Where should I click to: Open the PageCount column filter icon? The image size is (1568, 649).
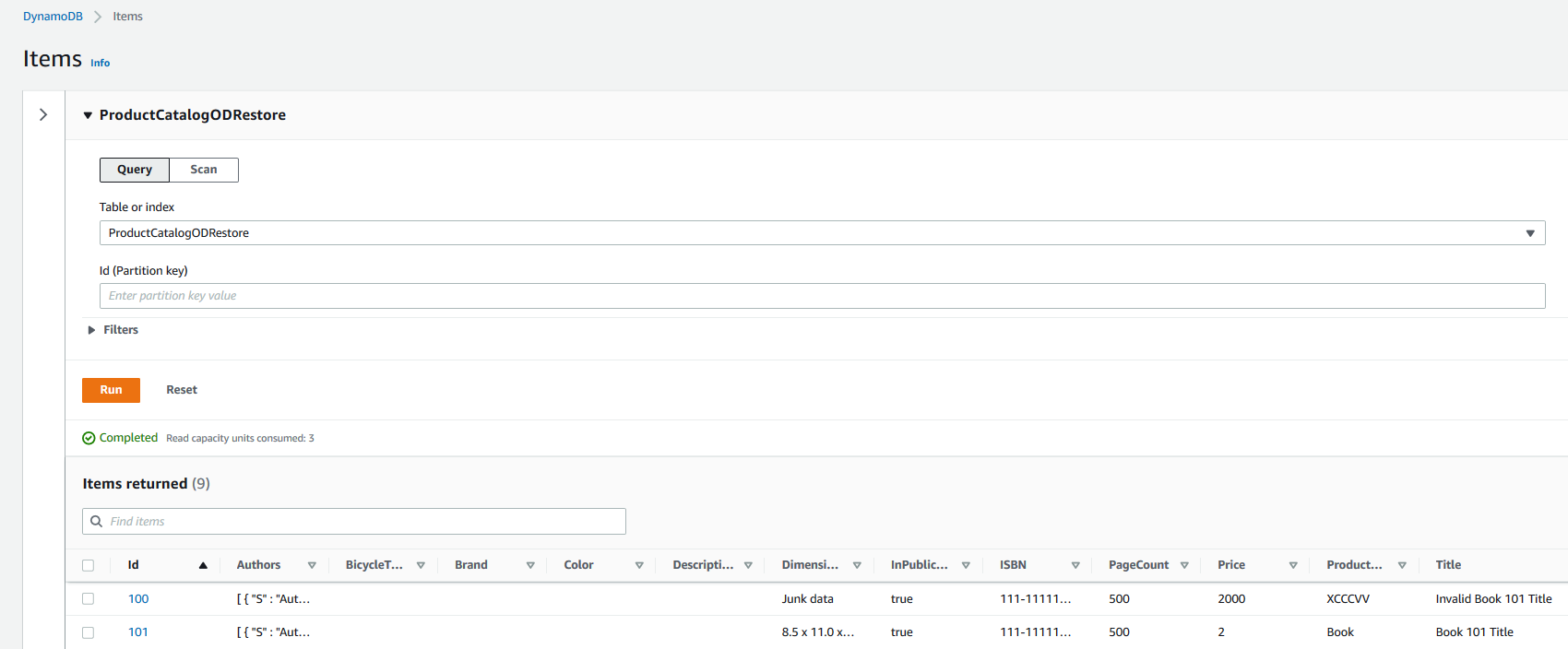(1184, 565)
